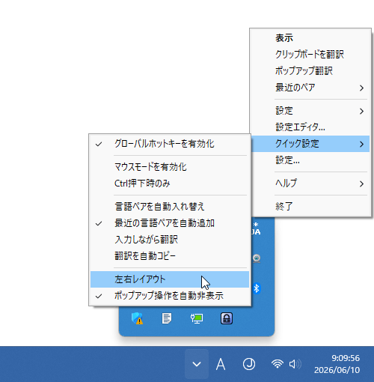Click the Windows Security shield tray icon
The image size is (374, 382).
137,318
